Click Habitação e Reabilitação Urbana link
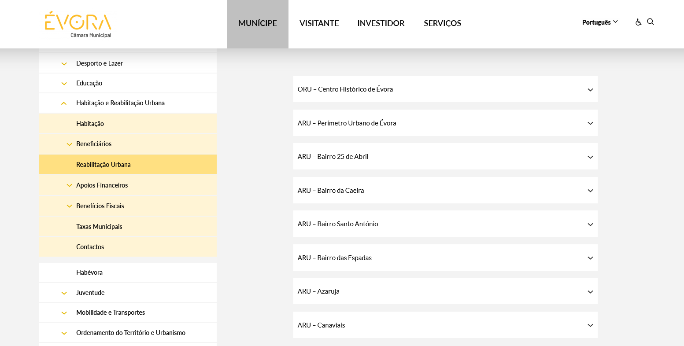684x346 pixels. 120,103
